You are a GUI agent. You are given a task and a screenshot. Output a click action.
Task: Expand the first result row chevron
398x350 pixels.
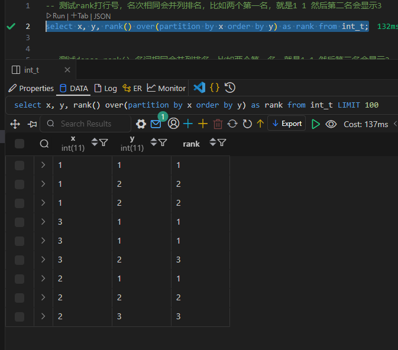(43, 165)
